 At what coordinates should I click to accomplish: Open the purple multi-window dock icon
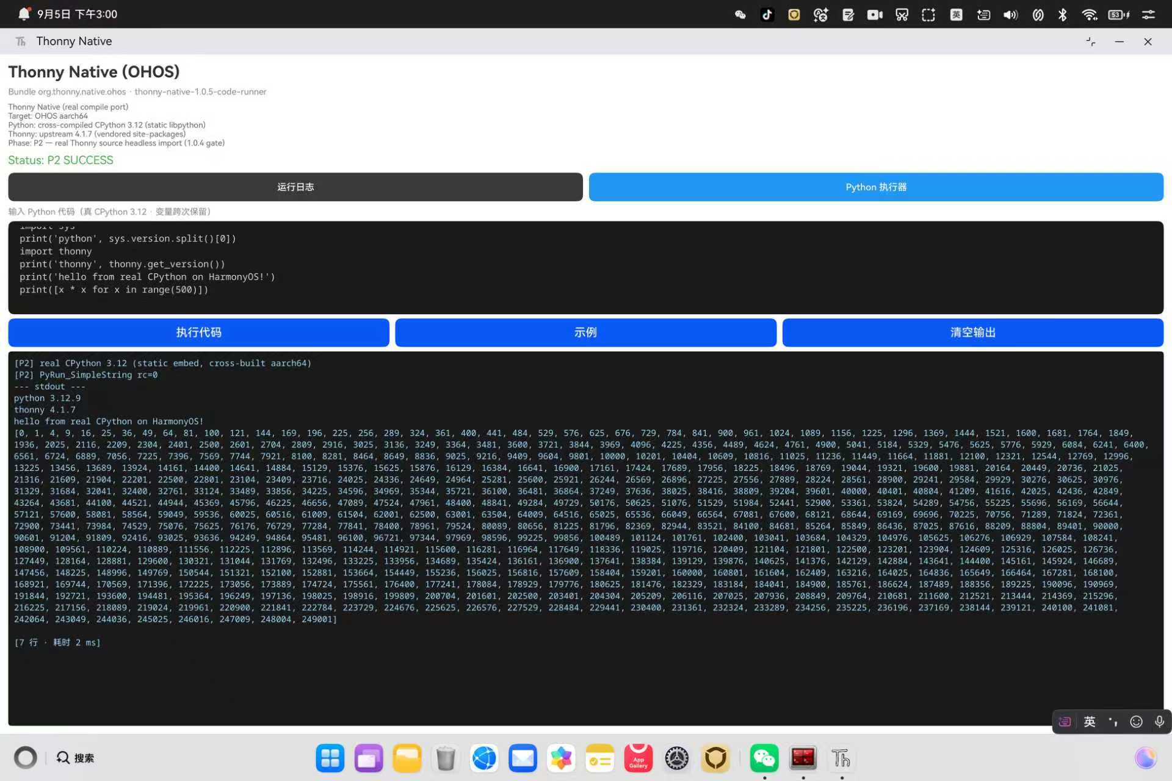pyautogui.click(x=369, y=758)
